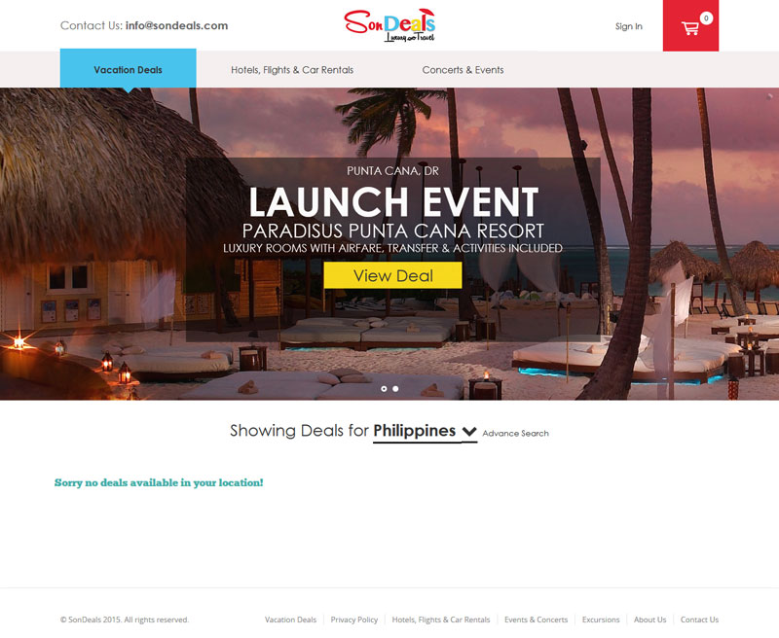The height and width of the screenshot is (638, 779).
Task: Visit the About Us footer link
Action: click(649, 620)
